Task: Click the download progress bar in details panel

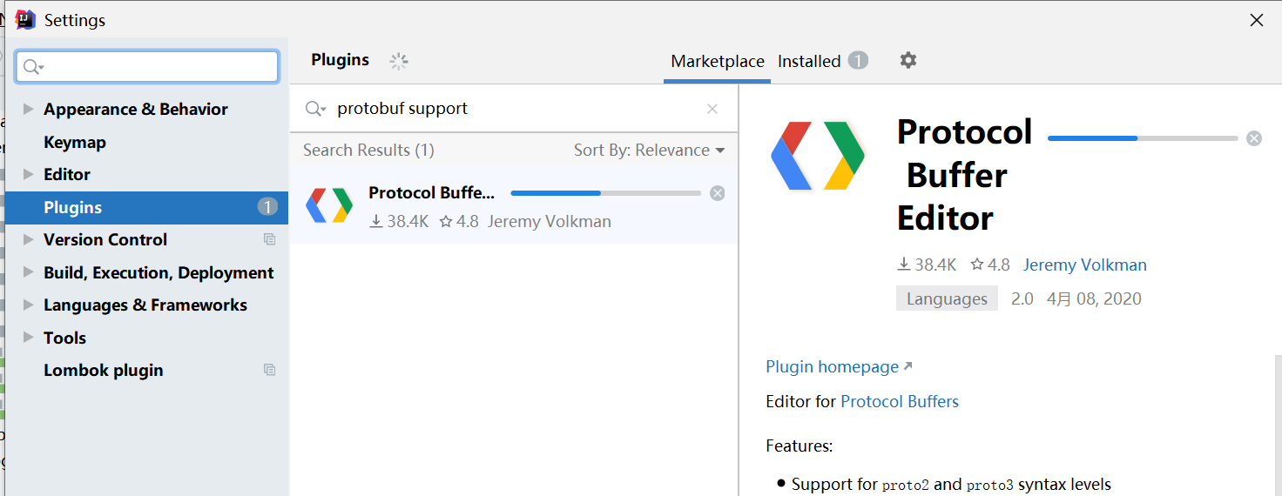Action: click(x=1143, y=138)
